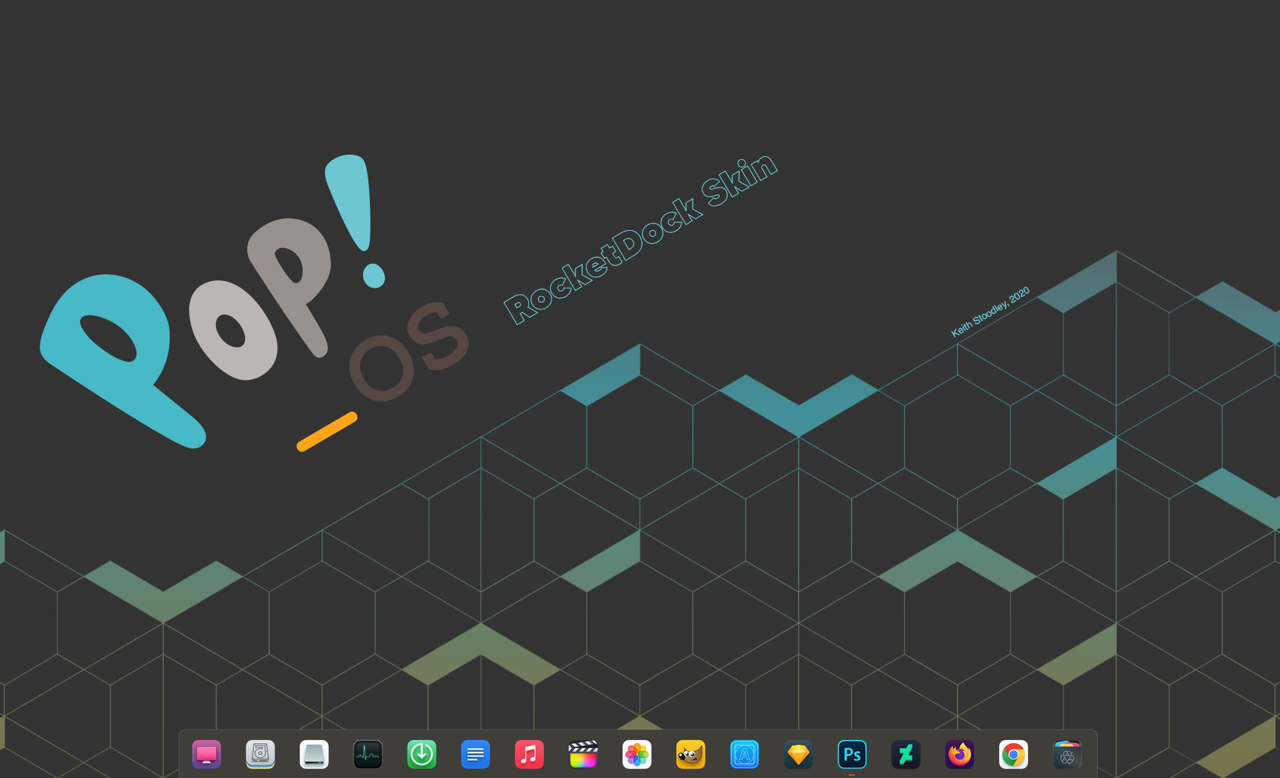Open GIMP from the dock
This screenshot has width=1280, height=778.
(x=690, y=755)
